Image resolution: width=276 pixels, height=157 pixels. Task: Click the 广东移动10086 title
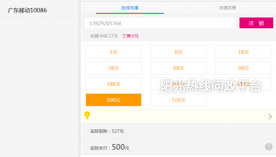tap(28, 10)
